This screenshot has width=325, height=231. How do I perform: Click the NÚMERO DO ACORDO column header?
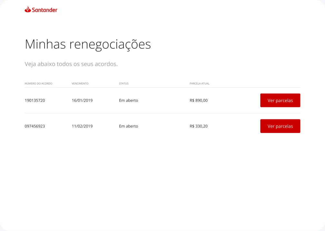click(39, 83)
